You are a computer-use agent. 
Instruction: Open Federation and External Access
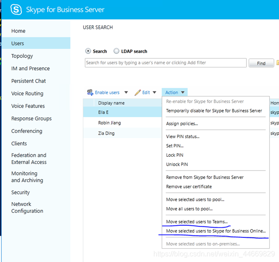(29, 158)
